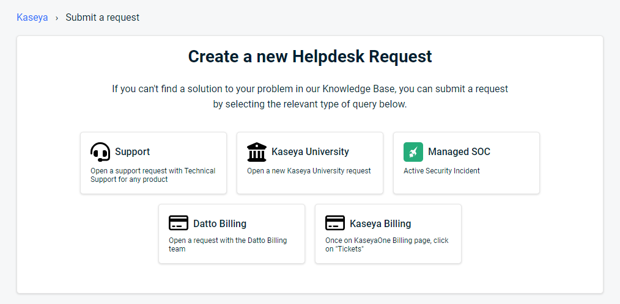Open the Support request title
The width and height of the screenshot is (620, 304).
click(133, 151)
